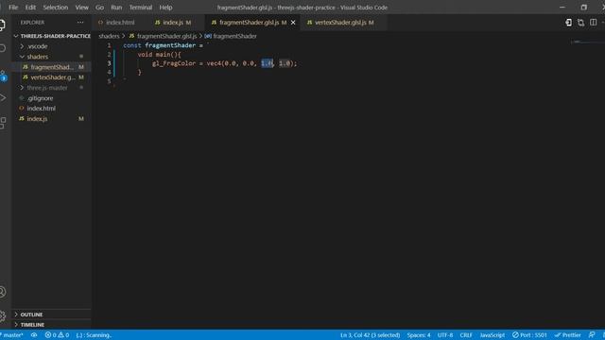Click 'void main(){' on line 2
This screenshot has width=605, height=340.
(160, 55)
